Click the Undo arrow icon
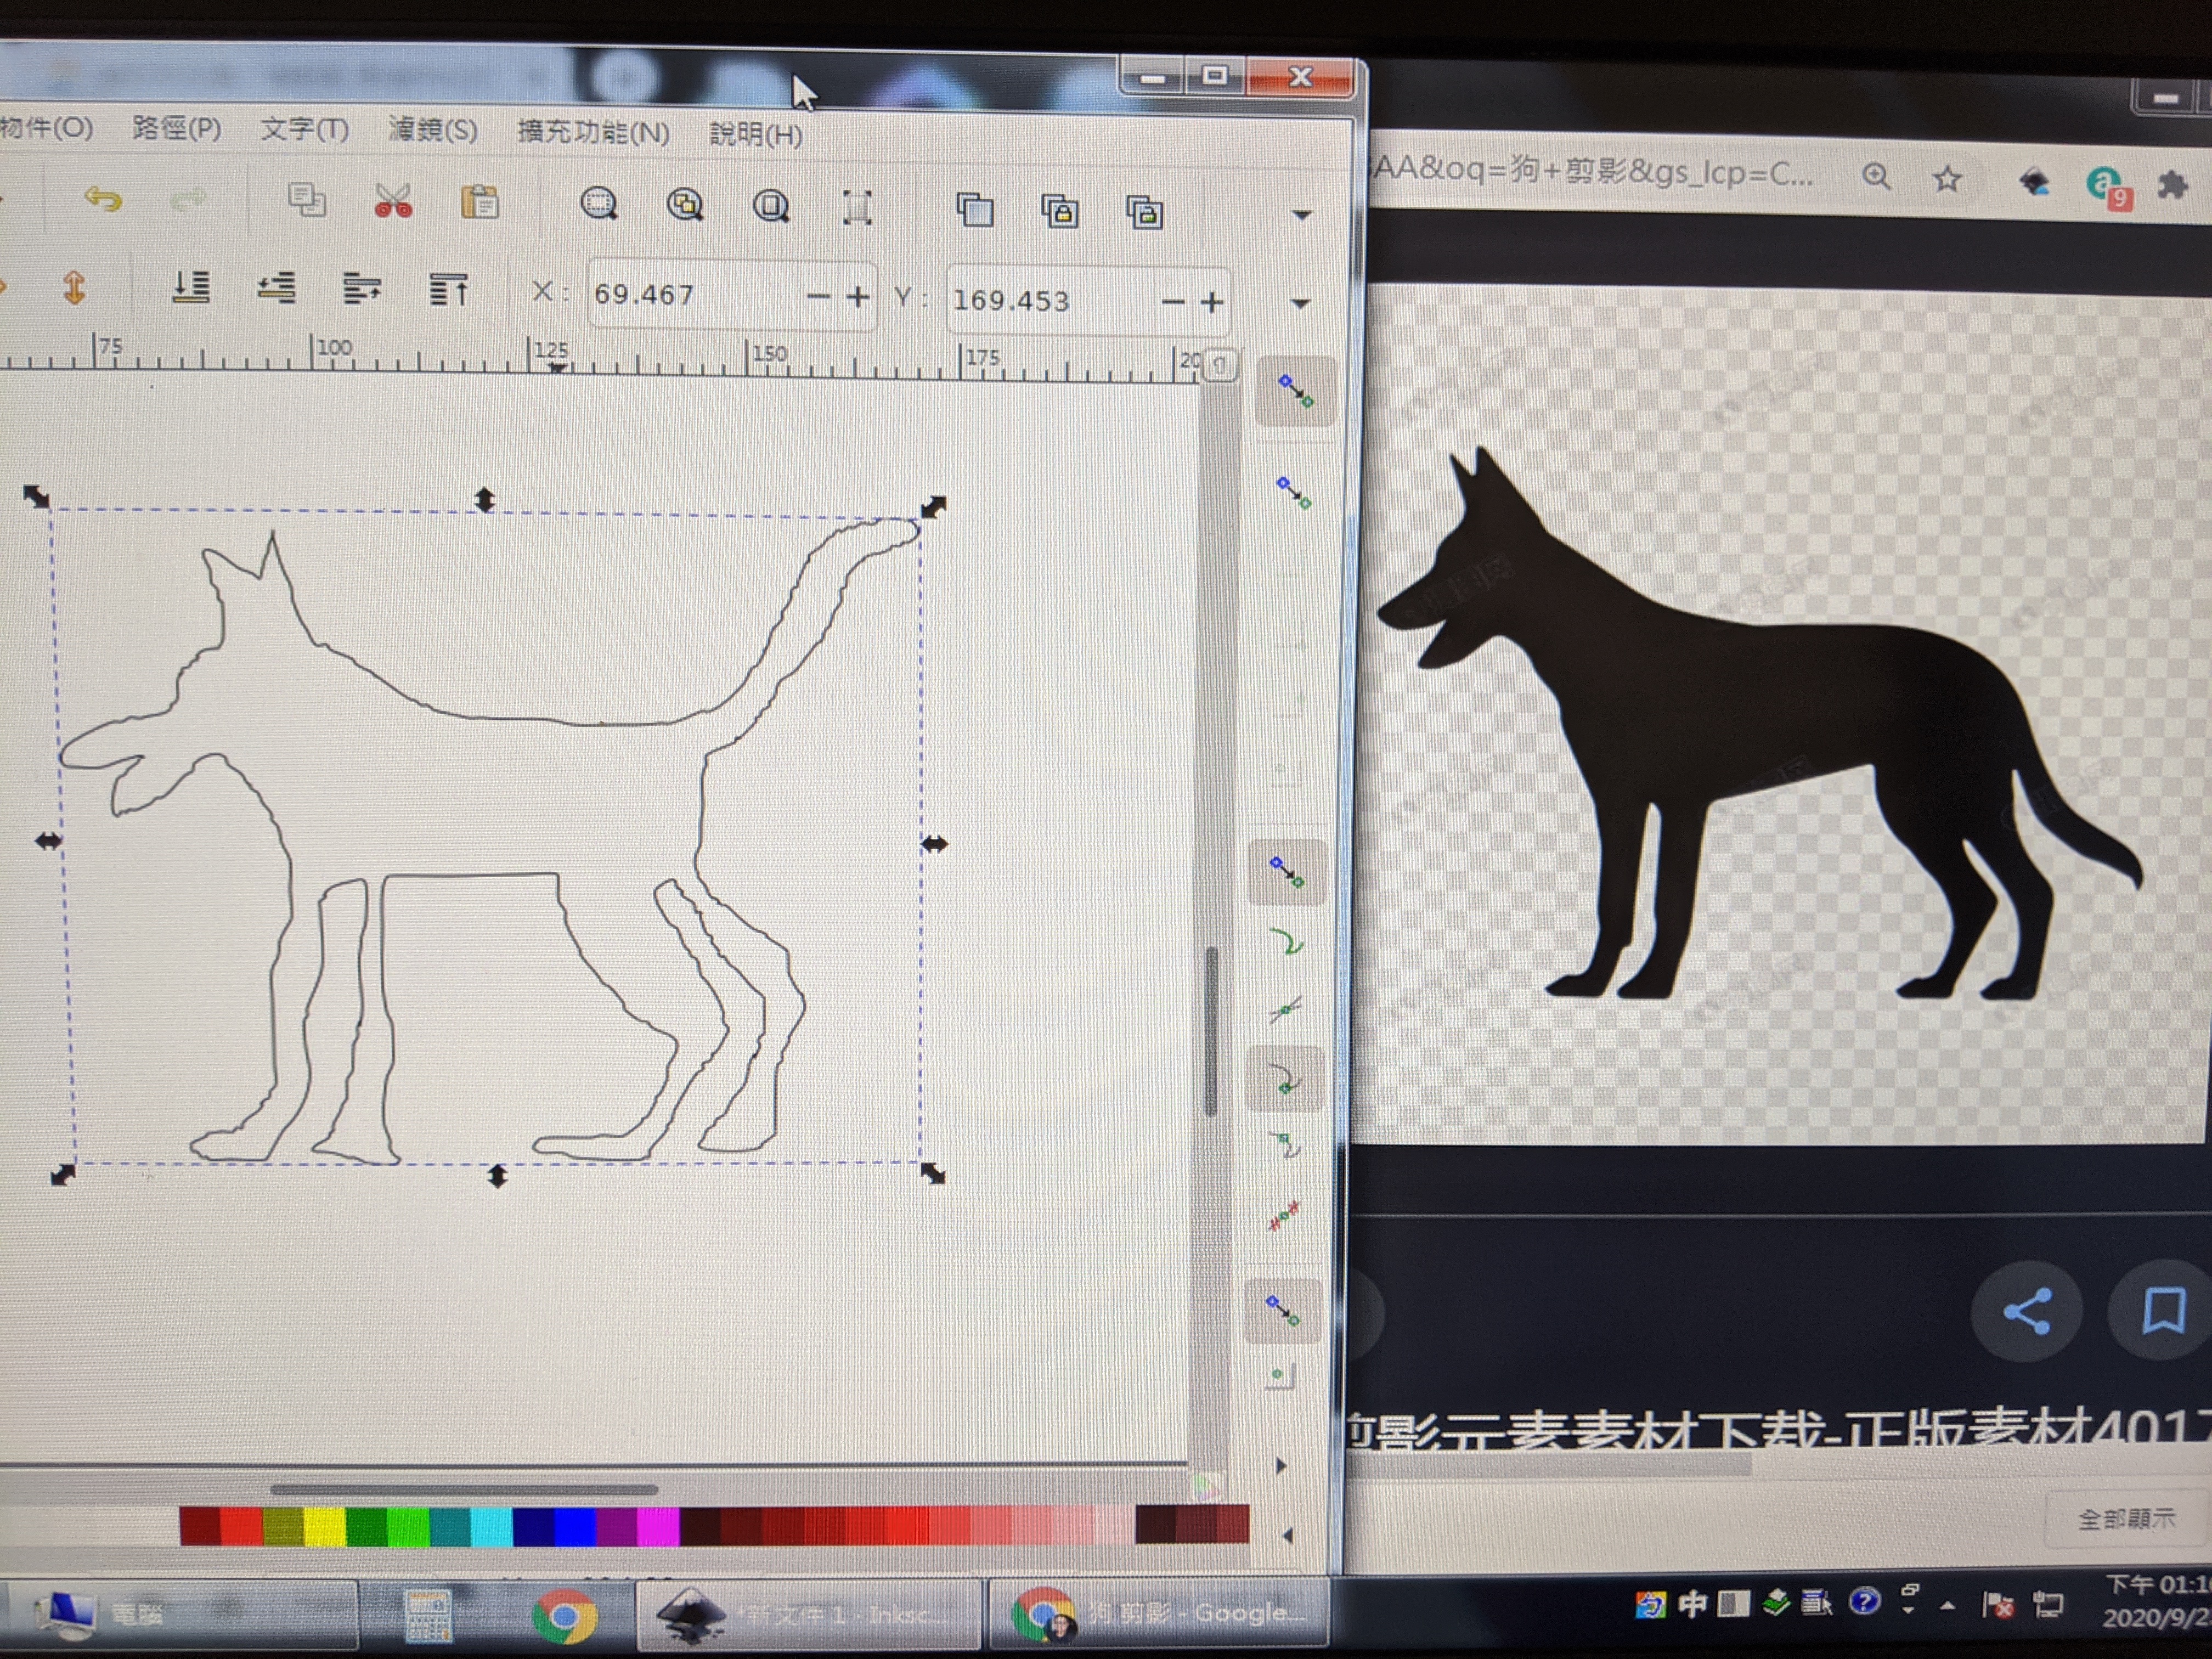The image size is (2212, 1659). click(103, 199)
